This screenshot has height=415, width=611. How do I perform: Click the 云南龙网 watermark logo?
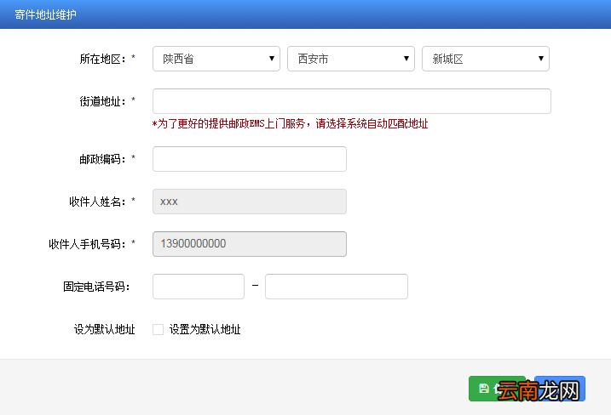(x=539, y=390)
